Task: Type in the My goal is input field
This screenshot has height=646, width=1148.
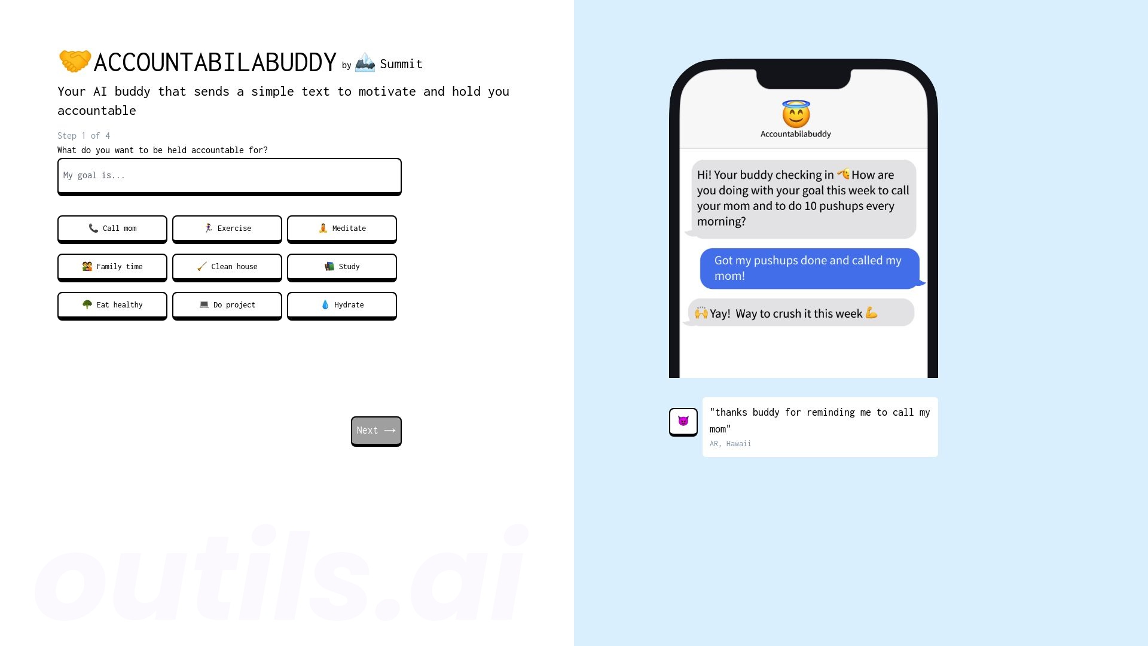Action: [228, 175]
